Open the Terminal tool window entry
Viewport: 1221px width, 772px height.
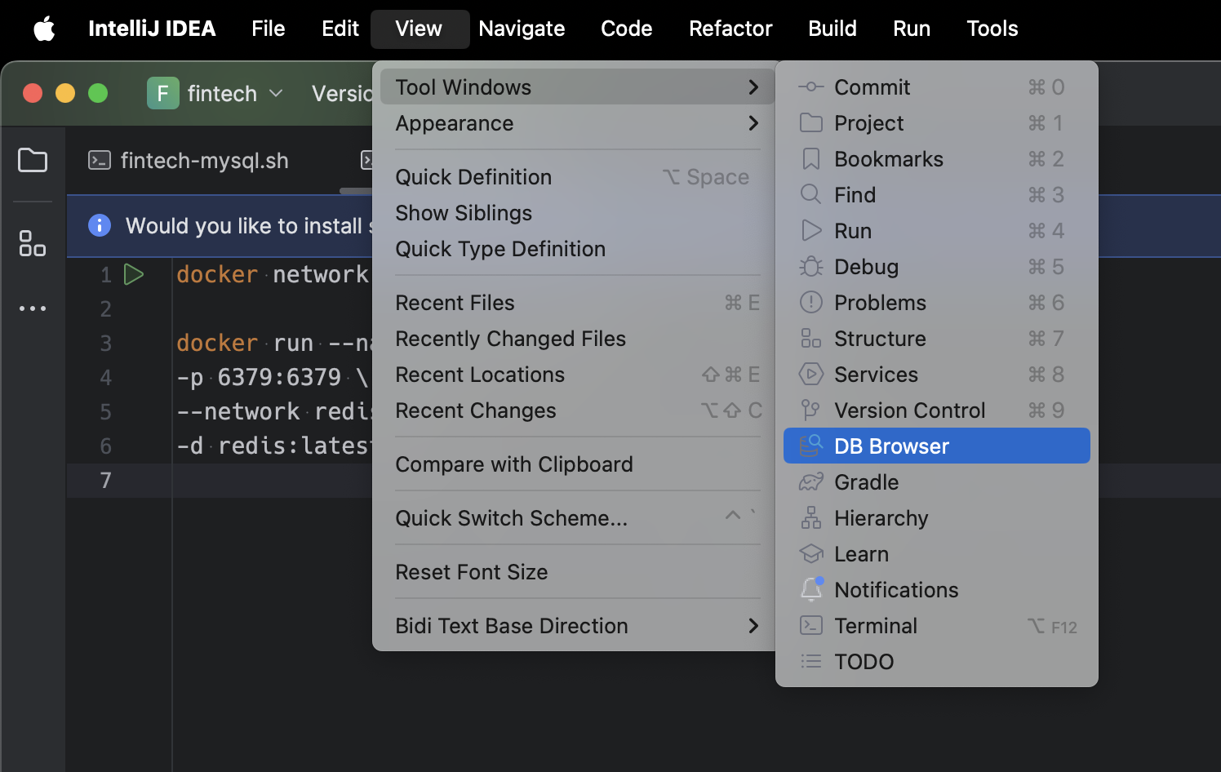(x=876, y=626)
